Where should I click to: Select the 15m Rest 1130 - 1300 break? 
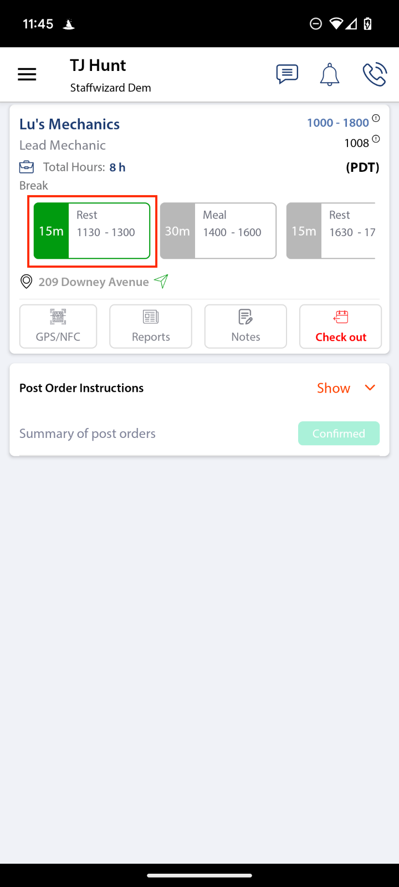click(92, 231)
